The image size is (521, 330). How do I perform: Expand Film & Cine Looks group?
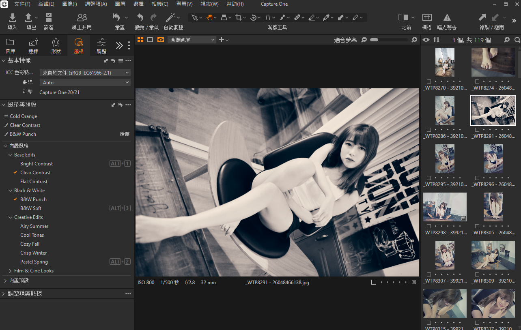11,271
